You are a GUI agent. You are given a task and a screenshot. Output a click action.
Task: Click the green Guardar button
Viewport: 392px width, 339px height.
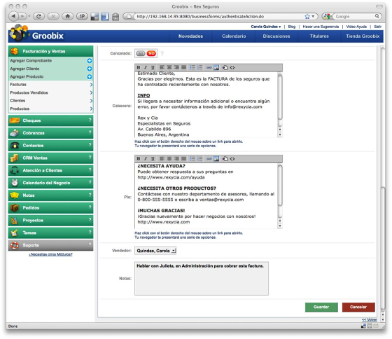click(x=321, y=307)
